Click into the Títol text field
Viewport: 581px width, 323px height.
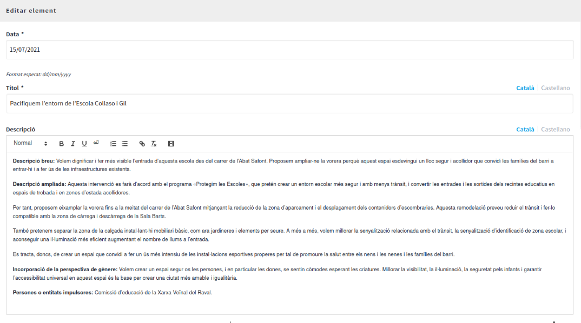coord(289,104)
